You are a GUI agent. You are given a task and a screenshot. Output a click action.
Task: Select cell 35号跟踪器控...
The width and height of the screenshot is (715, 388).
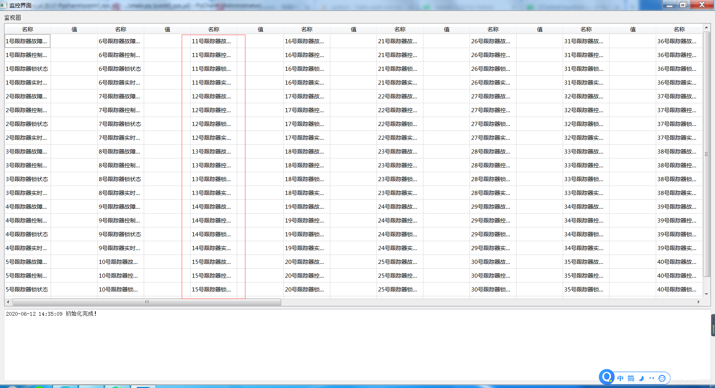click(586, 275)
